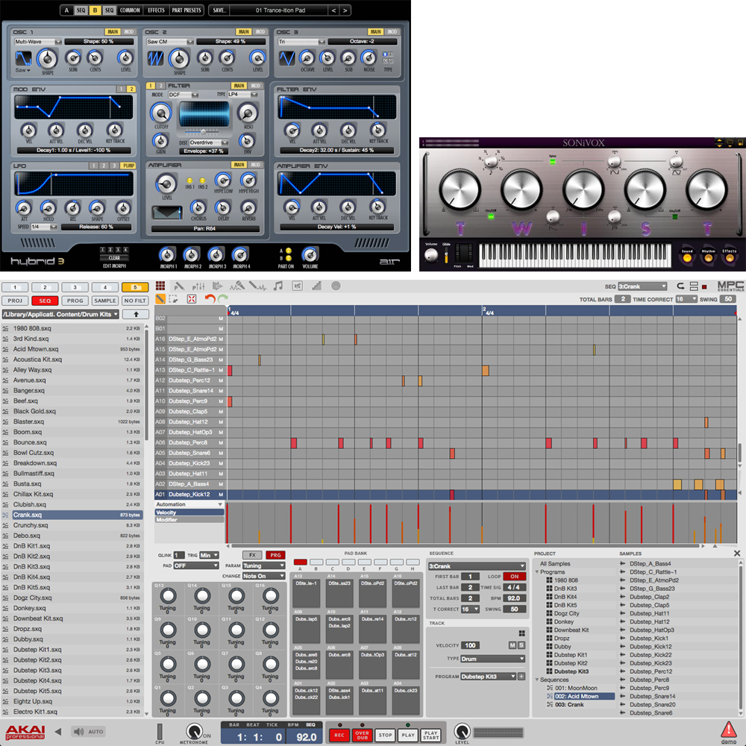Click the red-arrow fit-to-view icon
The image size is (746, 746).
click(x=191, y=299)
